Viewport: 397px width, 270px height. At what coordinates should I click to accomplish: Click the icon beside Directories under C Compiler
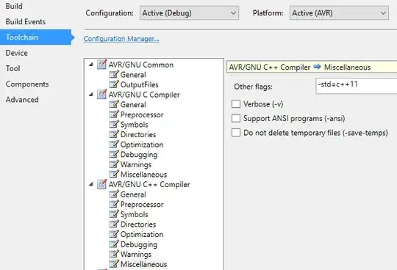tap(114, 134)
